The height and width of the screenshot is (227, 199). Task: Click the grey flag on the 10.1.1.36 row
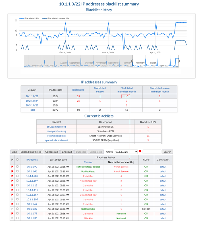pos(12,218)
